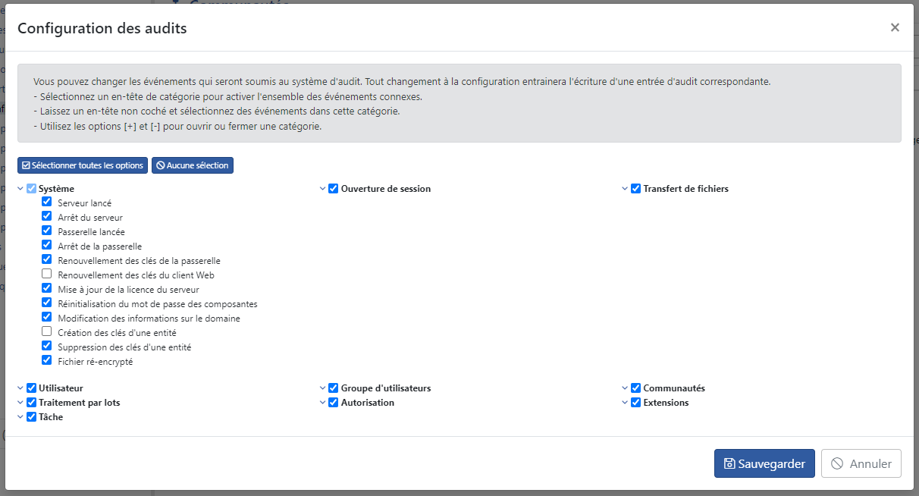919x496 pixels.
Task: Collapse the Système category chevron
Action: (20, 189)
